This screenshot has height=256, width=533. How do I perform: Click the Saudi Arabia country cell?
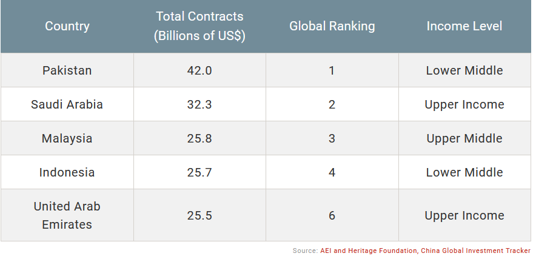(x=67, y=104)
